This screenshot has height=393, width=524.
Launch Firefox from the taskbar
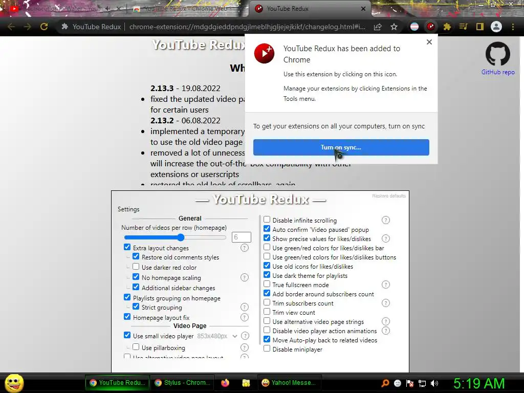point(225,383)
